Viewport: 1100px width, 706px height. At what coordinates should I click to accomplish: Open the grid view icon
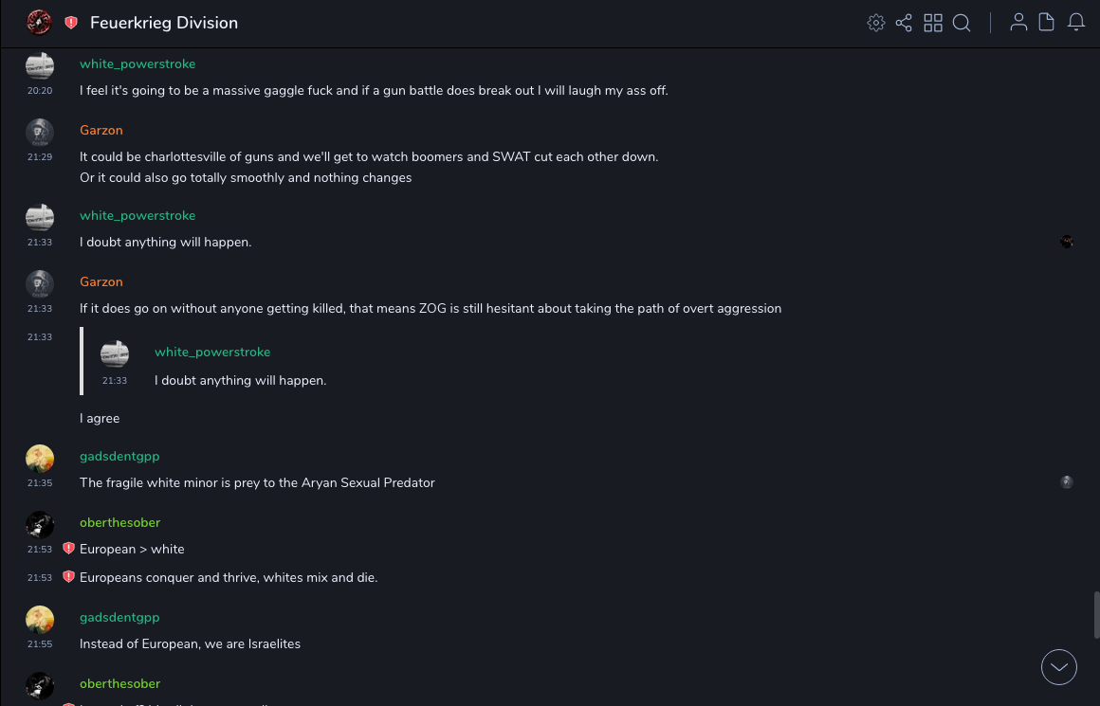(x=933, y=23)
